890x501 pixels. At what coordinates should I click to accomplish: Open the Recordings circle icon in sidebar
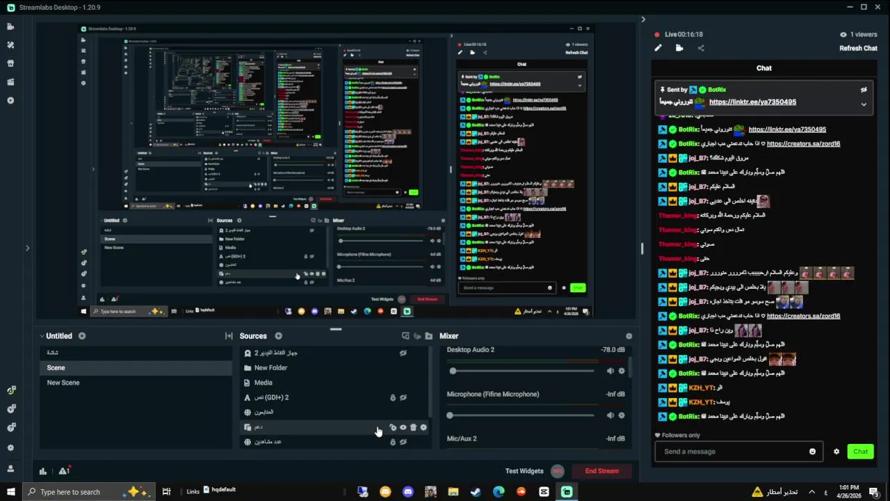click(x=10, y=100)
